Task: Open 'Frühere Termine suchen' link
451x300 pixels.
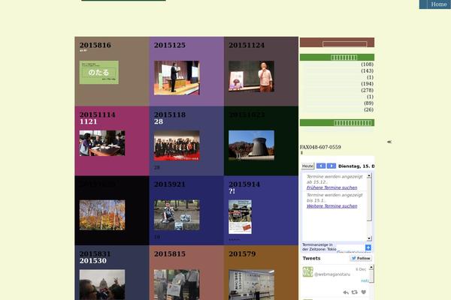Action: pos(331,187)
